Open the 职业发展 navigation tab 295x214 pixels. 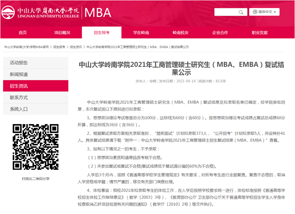click(x=260, y=33)
